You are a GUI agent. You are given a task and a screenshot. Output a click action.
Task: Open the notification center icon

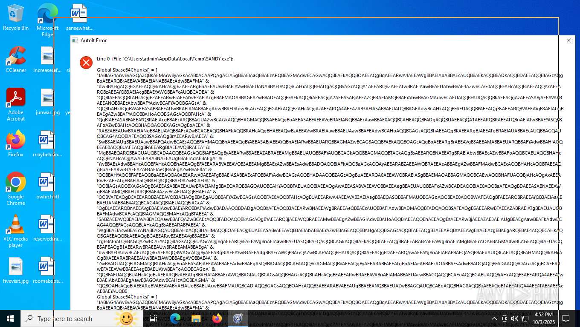point(566,318)
